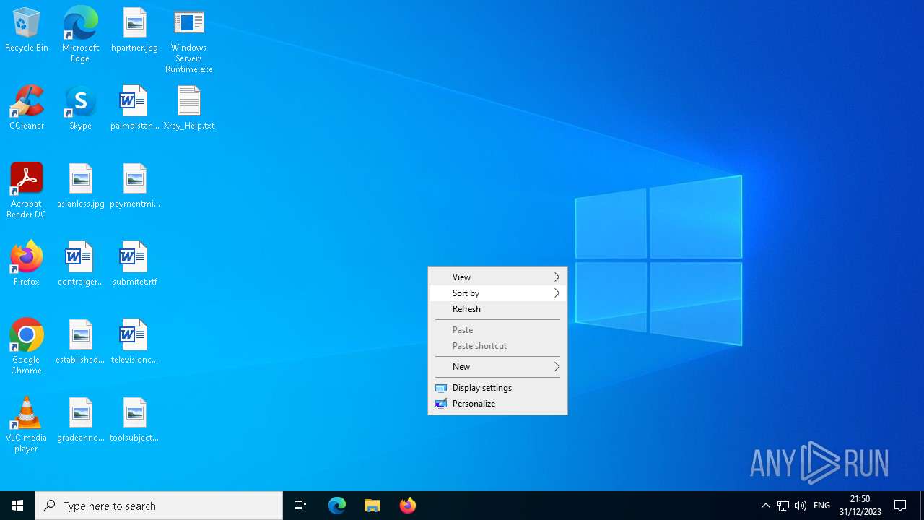
Task: Select the Firefox desktop shortcut
Action: click(x=27, y=264)
